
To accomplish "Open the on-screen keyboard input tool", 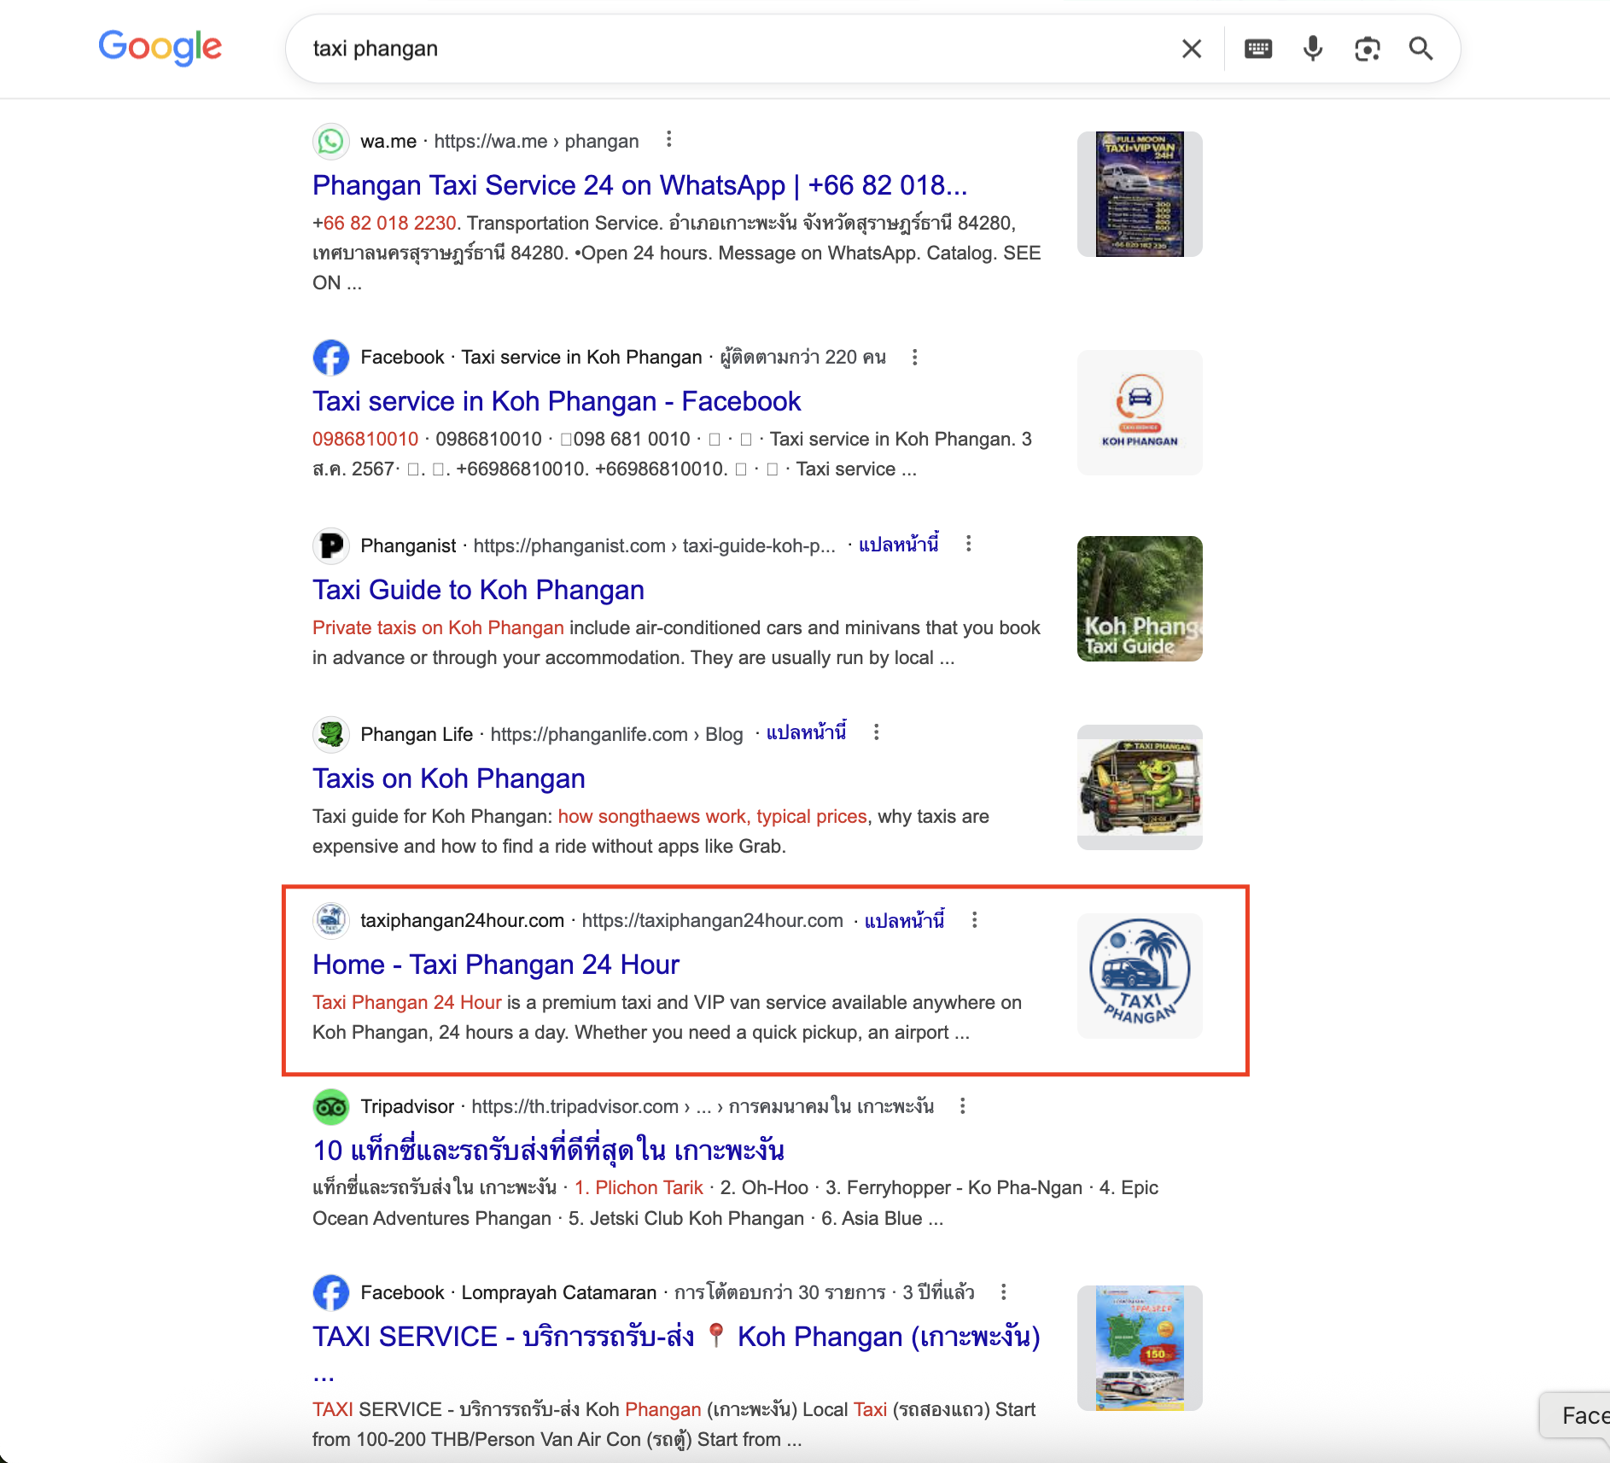I will tap(1258, 49).
